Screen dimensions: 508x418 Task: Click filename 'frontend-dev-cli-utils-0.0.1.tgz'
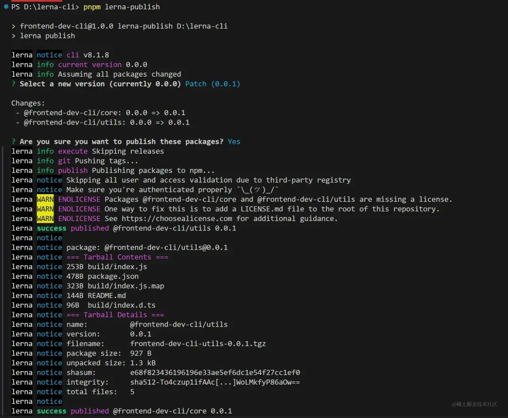coord(198,344)
